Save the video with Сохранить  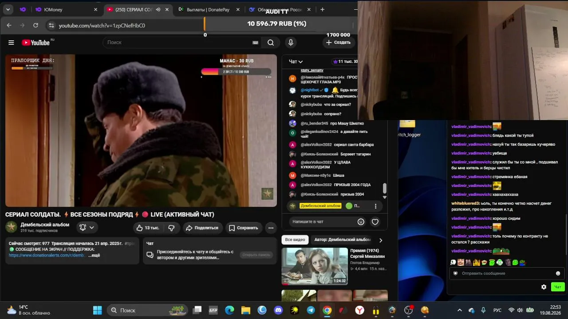243,228
